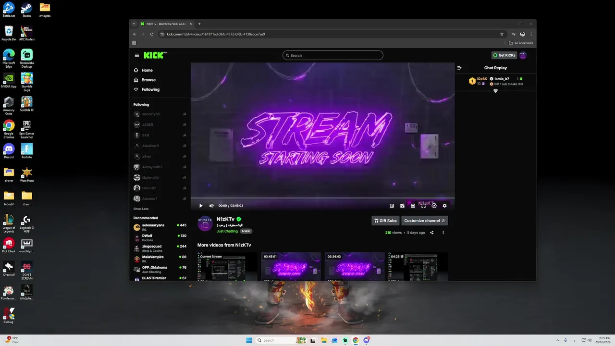Share the N1zKTv video
615x346 pixels.
tap(431, 233)
